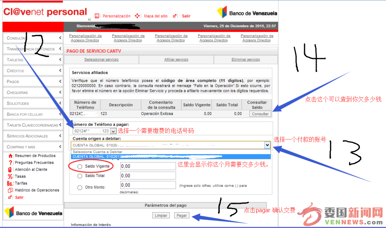Click the Tarifas Bs. icon
The width and height of the screenshot is (386, 228).
pos(10,183)
